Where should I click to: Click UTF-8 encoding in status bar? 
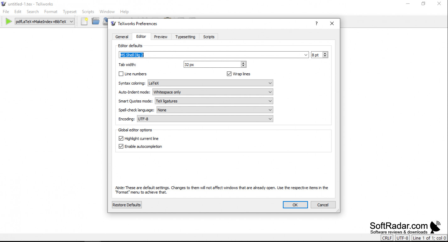(x=402, y=238)
